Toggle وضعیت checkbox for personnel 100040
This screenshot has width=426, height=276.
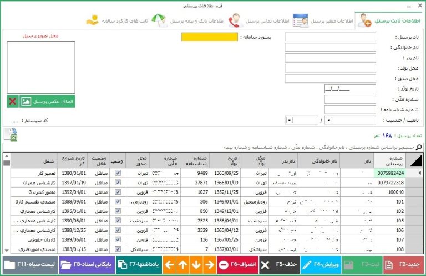(x=117, y=192)
